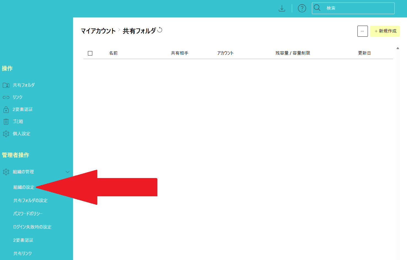This screenshot has height=260, width=407.
Task: Click the リンク chain icon in sidebar
Action: click(6, 97)
